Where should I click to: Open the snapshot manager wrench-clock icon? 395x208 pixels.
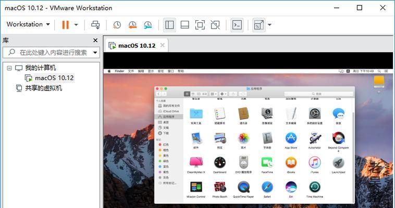[147, 24]
